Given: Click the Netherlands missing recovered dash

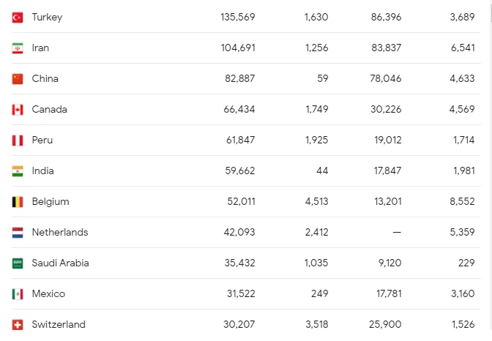Looking at the screenshot, I should (x=397, y=232).
